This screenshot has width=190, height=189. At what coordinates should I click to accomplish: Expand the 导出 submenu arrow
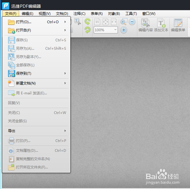click(65, 131)
